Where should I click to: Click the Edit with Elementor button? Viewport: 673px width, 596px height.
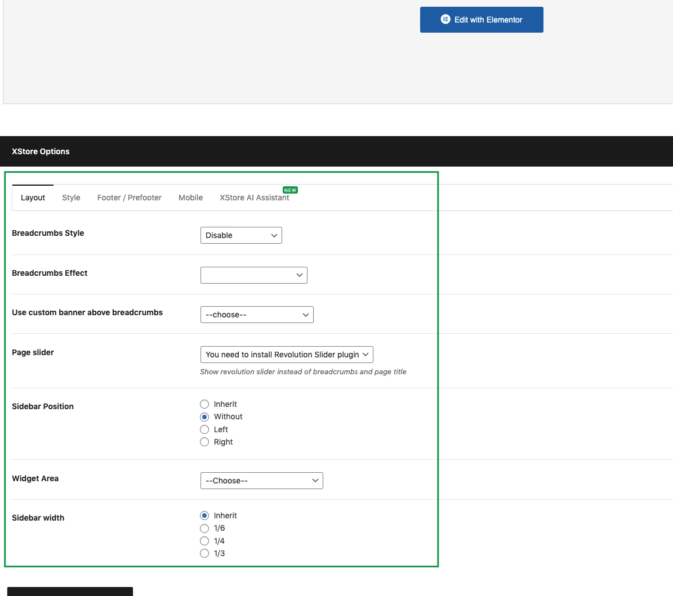pyautogui.click(x=482, y=20)
